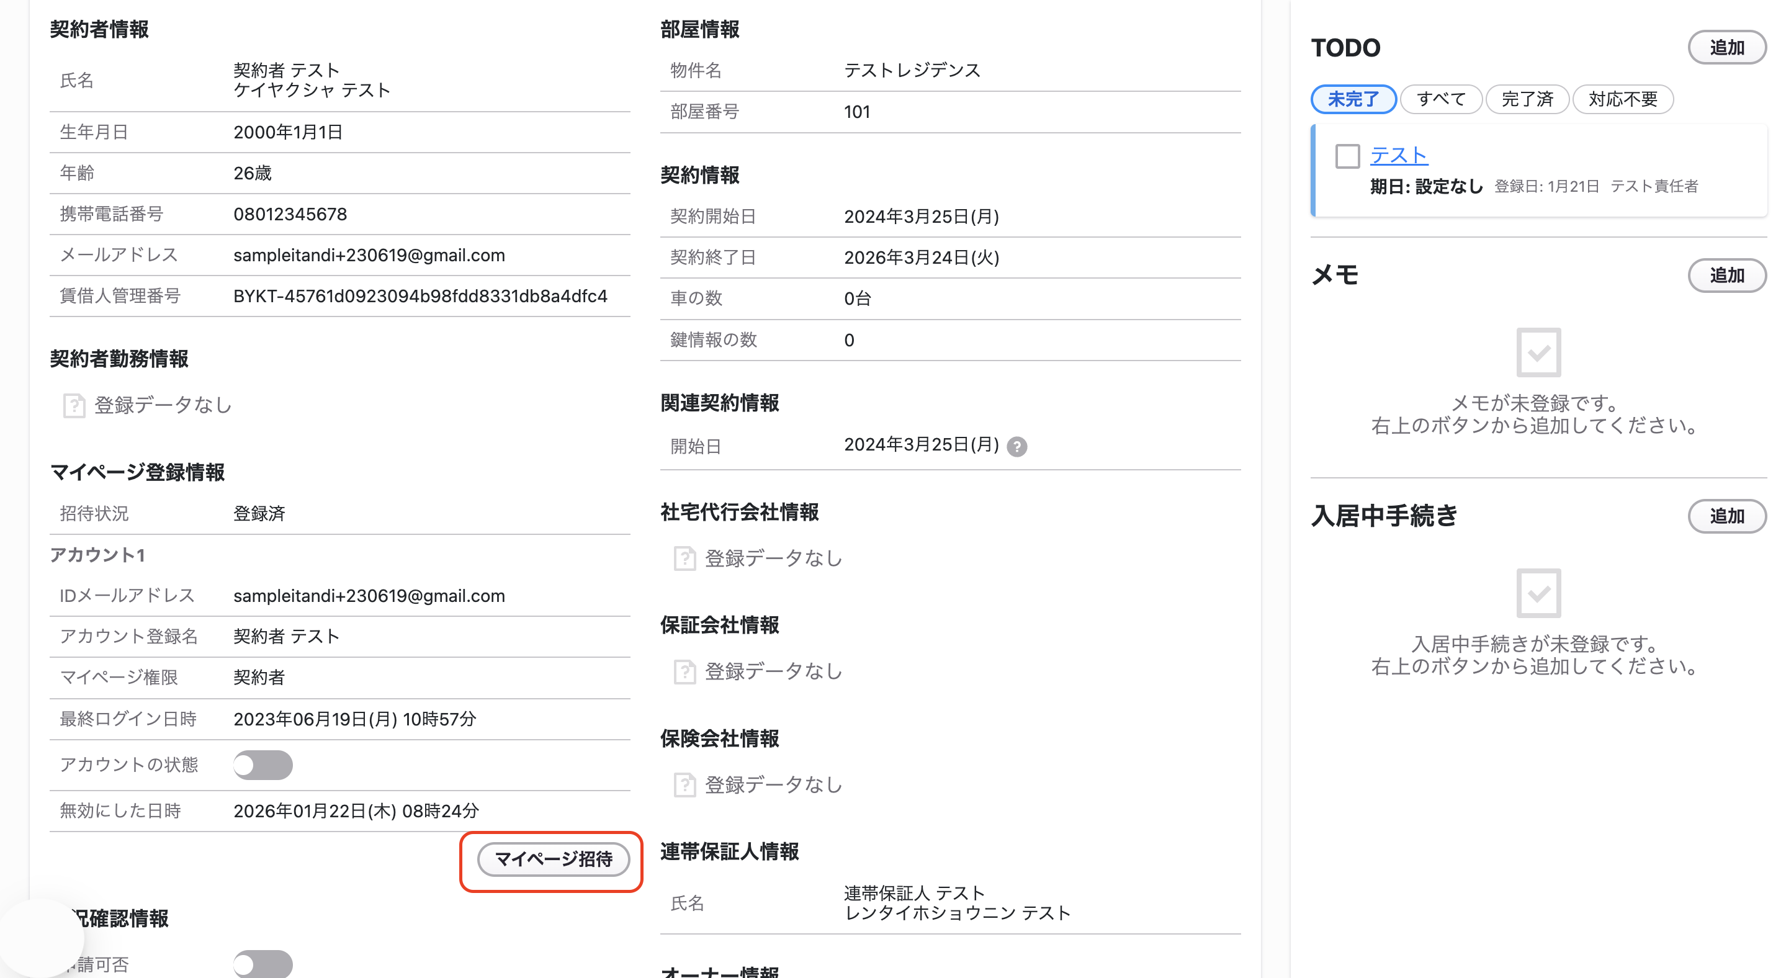
Task: Click property name テストレジデンス
Action: click(x=912, y=70)
